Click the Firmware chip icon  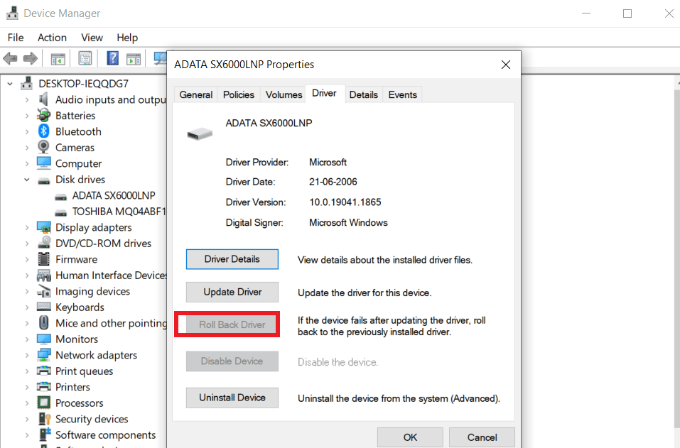click(44, 259)
